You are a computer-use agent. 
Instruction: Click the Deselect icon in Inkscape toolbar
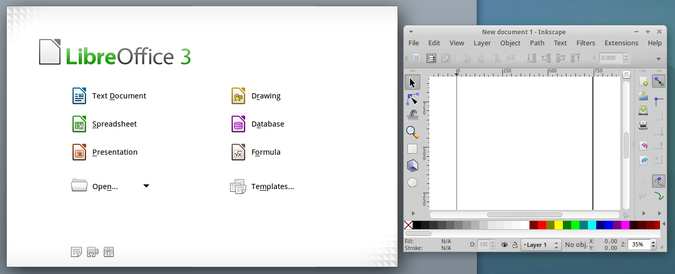pyautogui.click(x=446, y=58)
